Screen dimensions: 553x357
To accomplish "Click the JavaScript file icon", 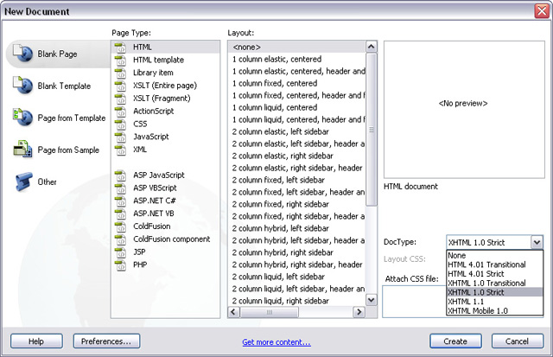I will point(121,137).
